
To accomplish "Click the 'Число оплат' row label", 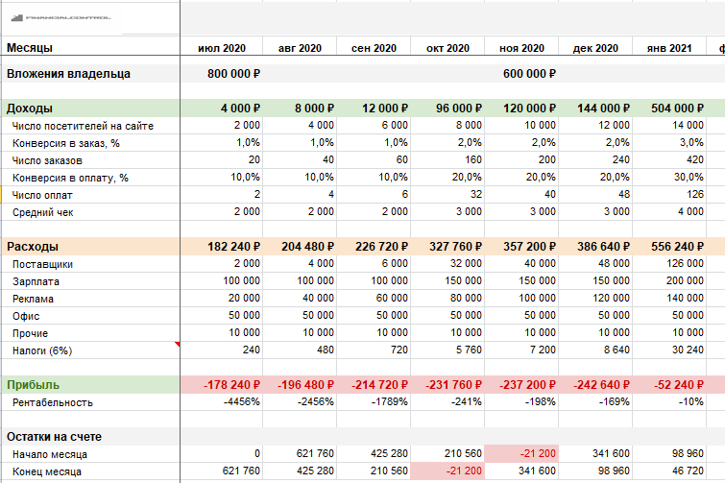I will coord(42,195).
